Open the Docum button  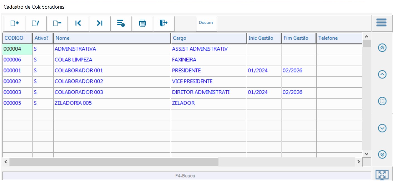pyautogui.click(x=206, y=23)
